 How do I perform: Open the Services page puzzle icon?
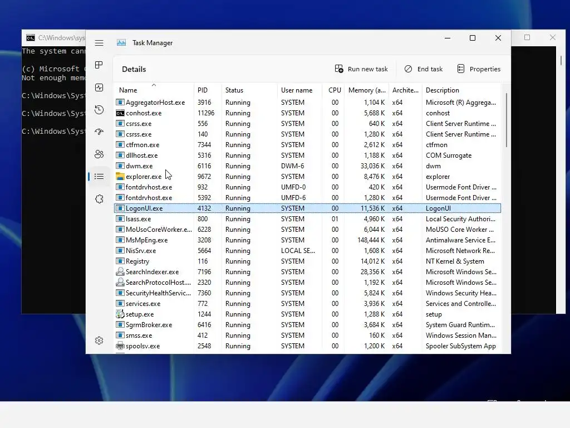click(99, 199)
